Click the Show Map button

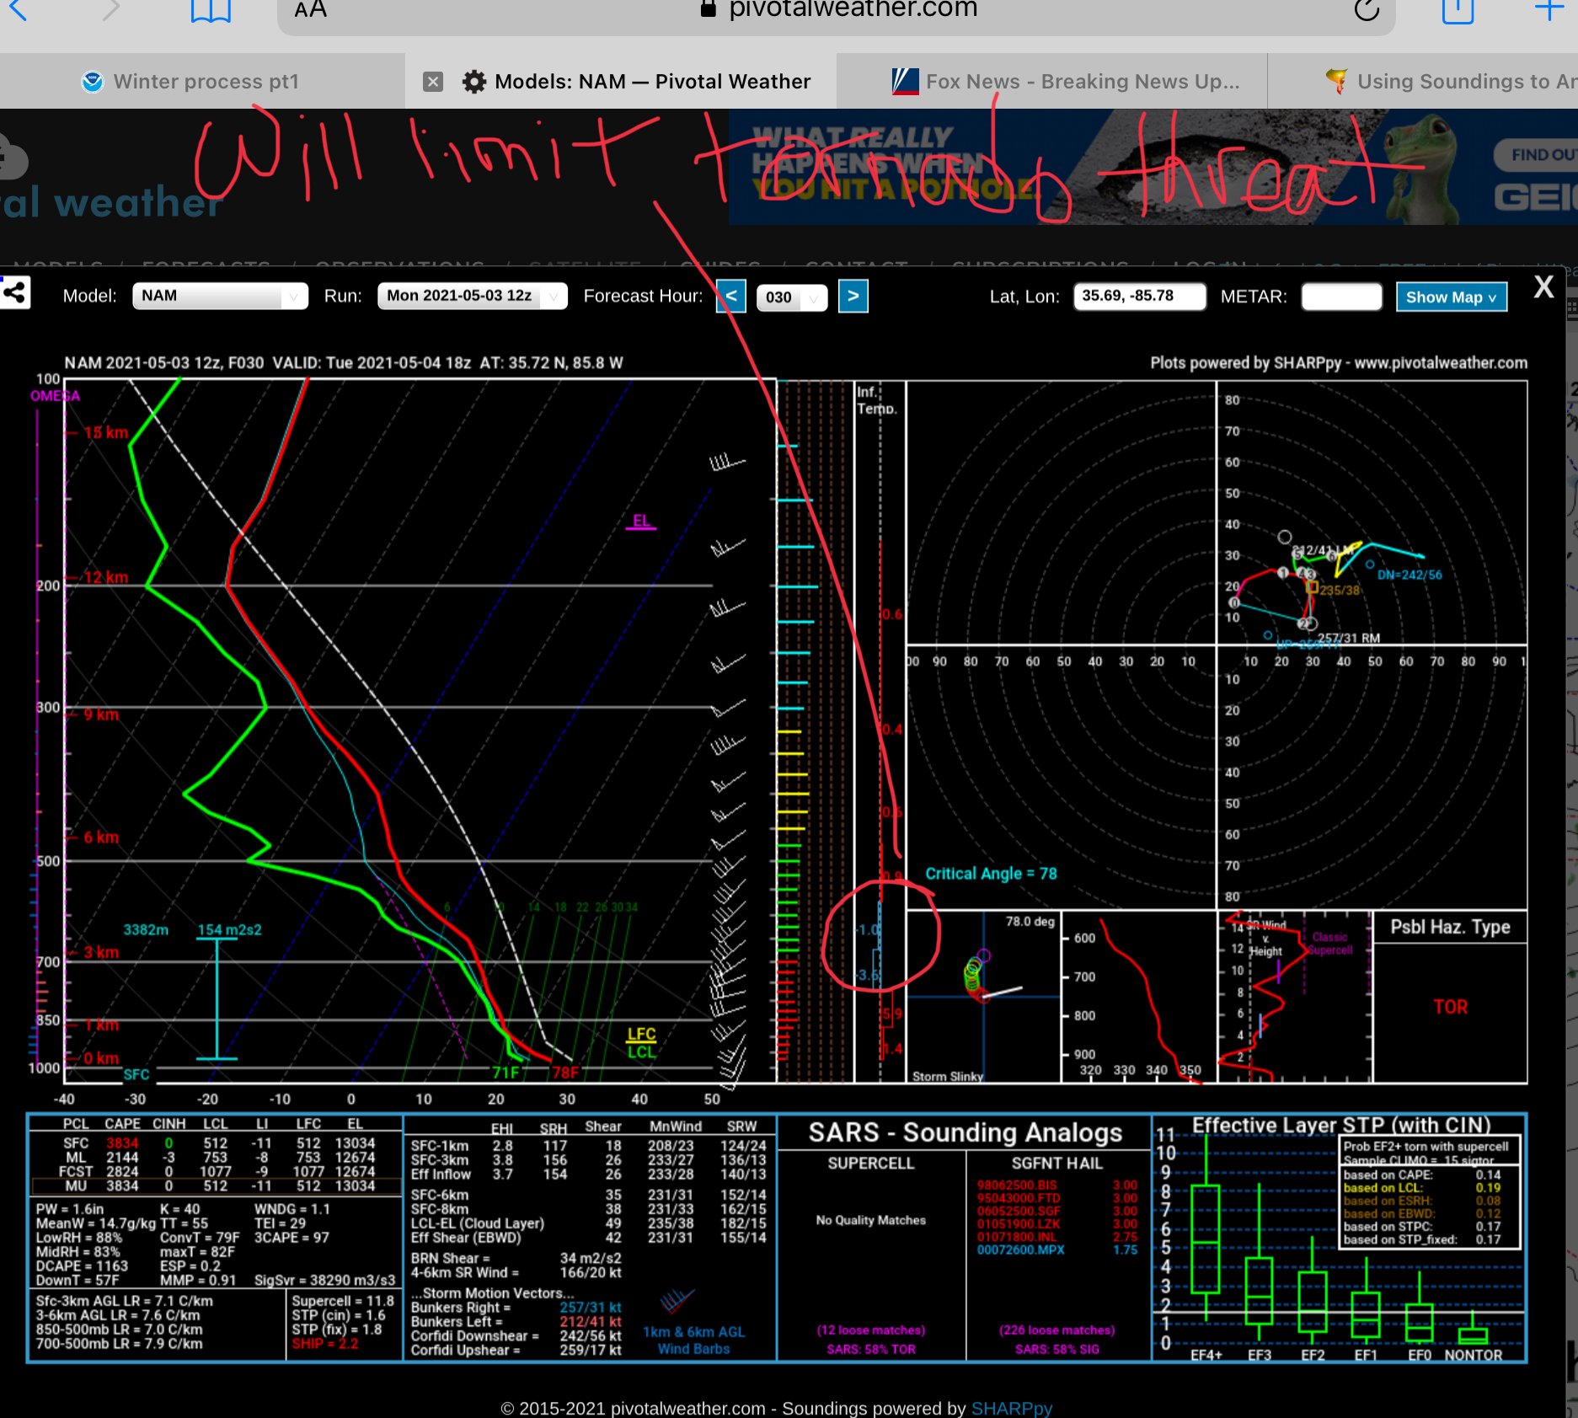point(1451,297)
